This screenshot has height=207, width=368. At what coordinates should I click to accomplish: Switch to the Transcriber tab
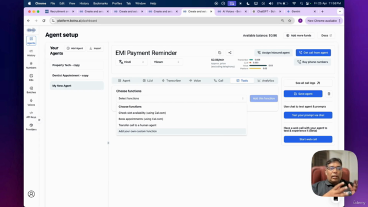click(171, 80)
